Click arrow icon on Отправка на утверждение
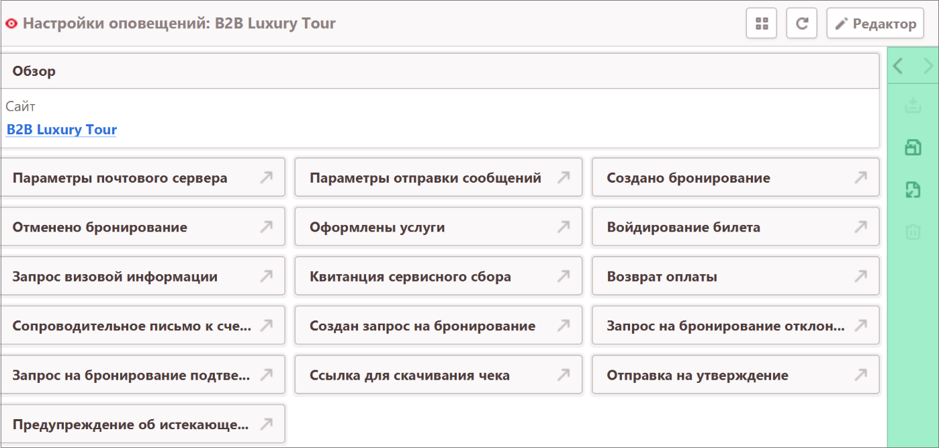The image size is (939, 448). point(860,375)
